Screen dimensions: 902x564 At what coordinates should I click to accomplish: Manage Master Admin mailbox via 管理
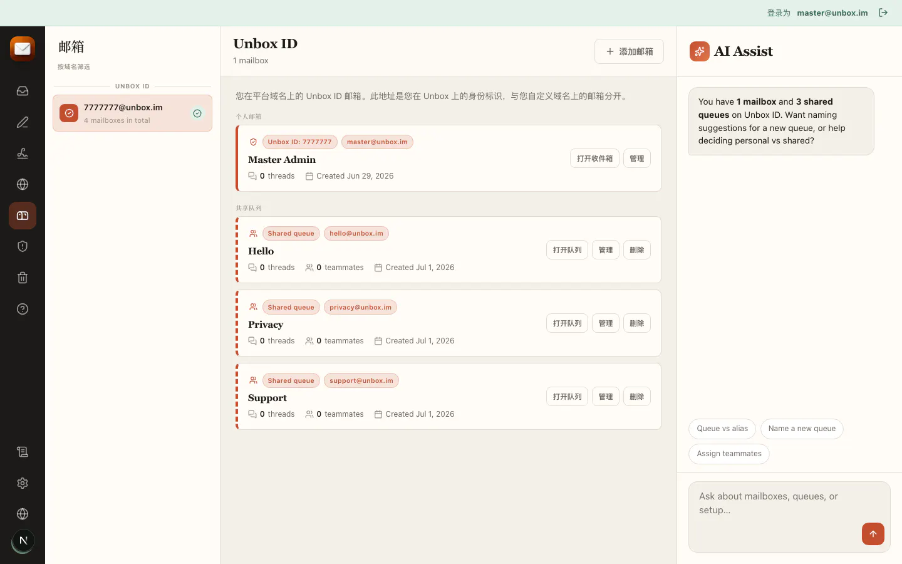(637, 159)
